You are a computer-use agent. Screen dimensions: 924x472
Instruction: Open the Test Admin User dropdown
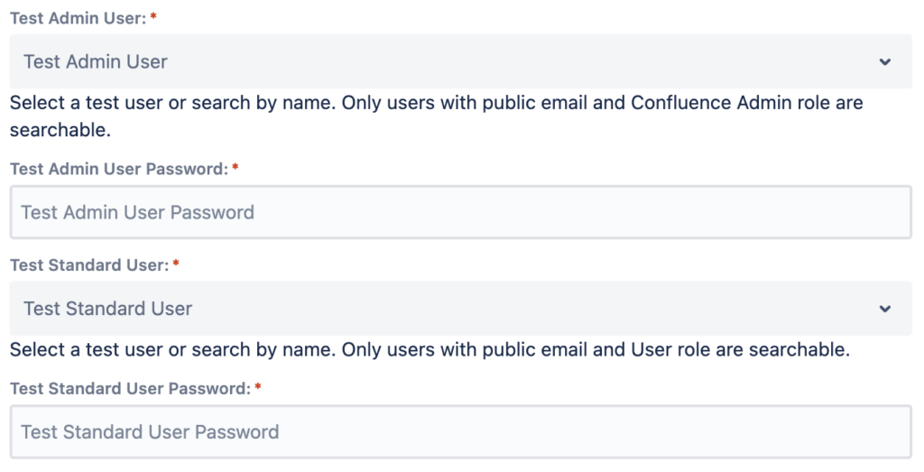(x=461, y=61)
